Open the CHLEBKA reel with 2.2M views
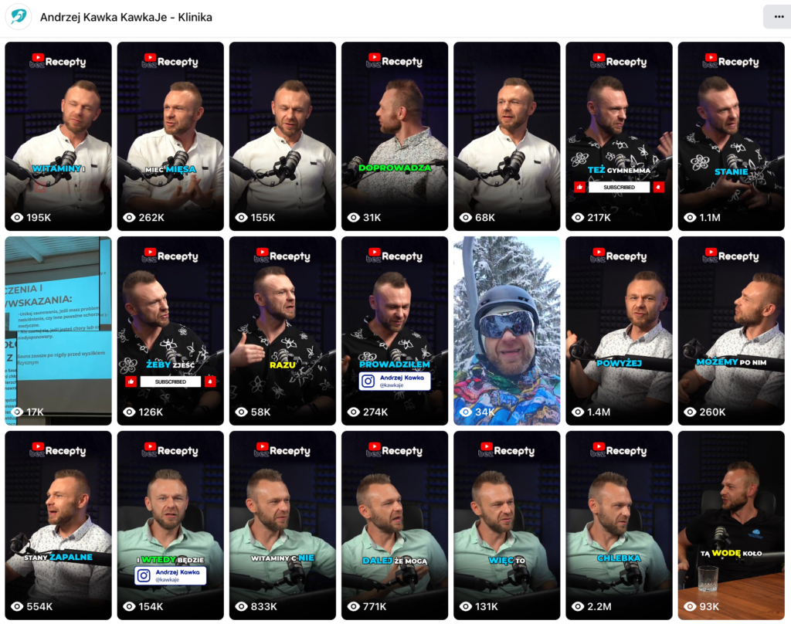Viewport: 791px width, 624px height. (619, 525)
